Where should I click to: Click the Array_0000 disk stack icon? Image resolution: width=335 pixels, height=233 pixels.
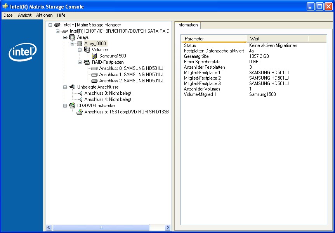point(80,43)
